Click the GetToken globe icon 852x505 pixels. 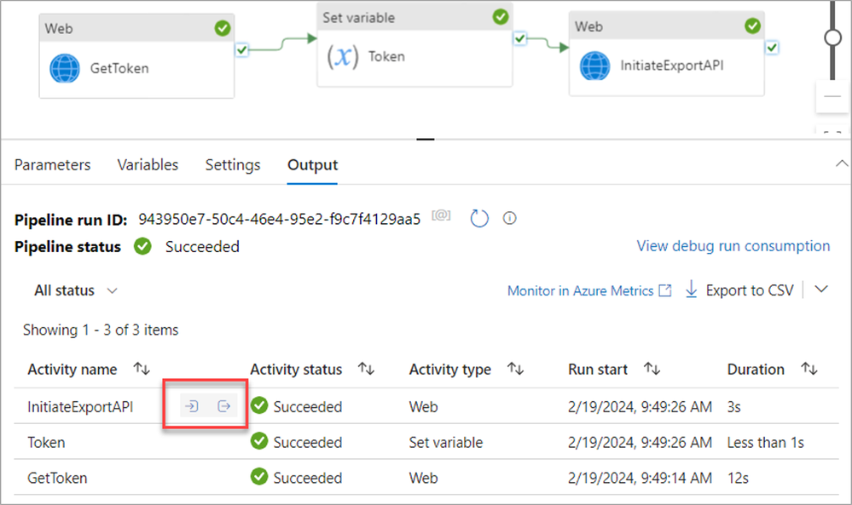pos(65,68)
